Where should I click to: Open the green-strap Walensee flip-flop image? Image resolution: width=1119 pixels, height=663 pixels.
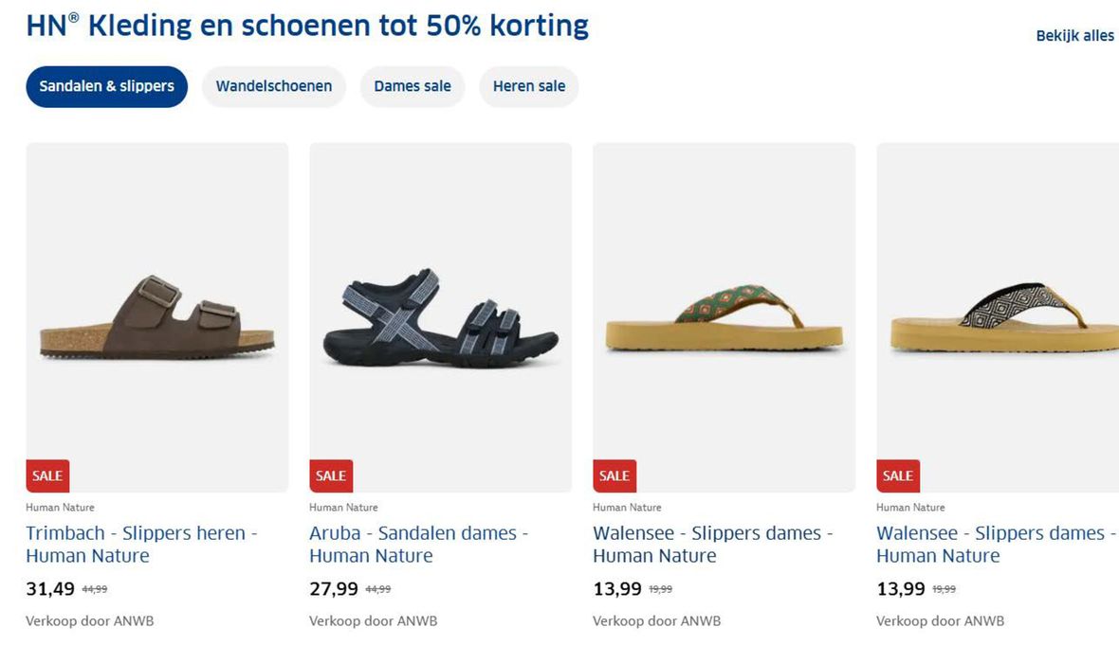coord(724,317)
